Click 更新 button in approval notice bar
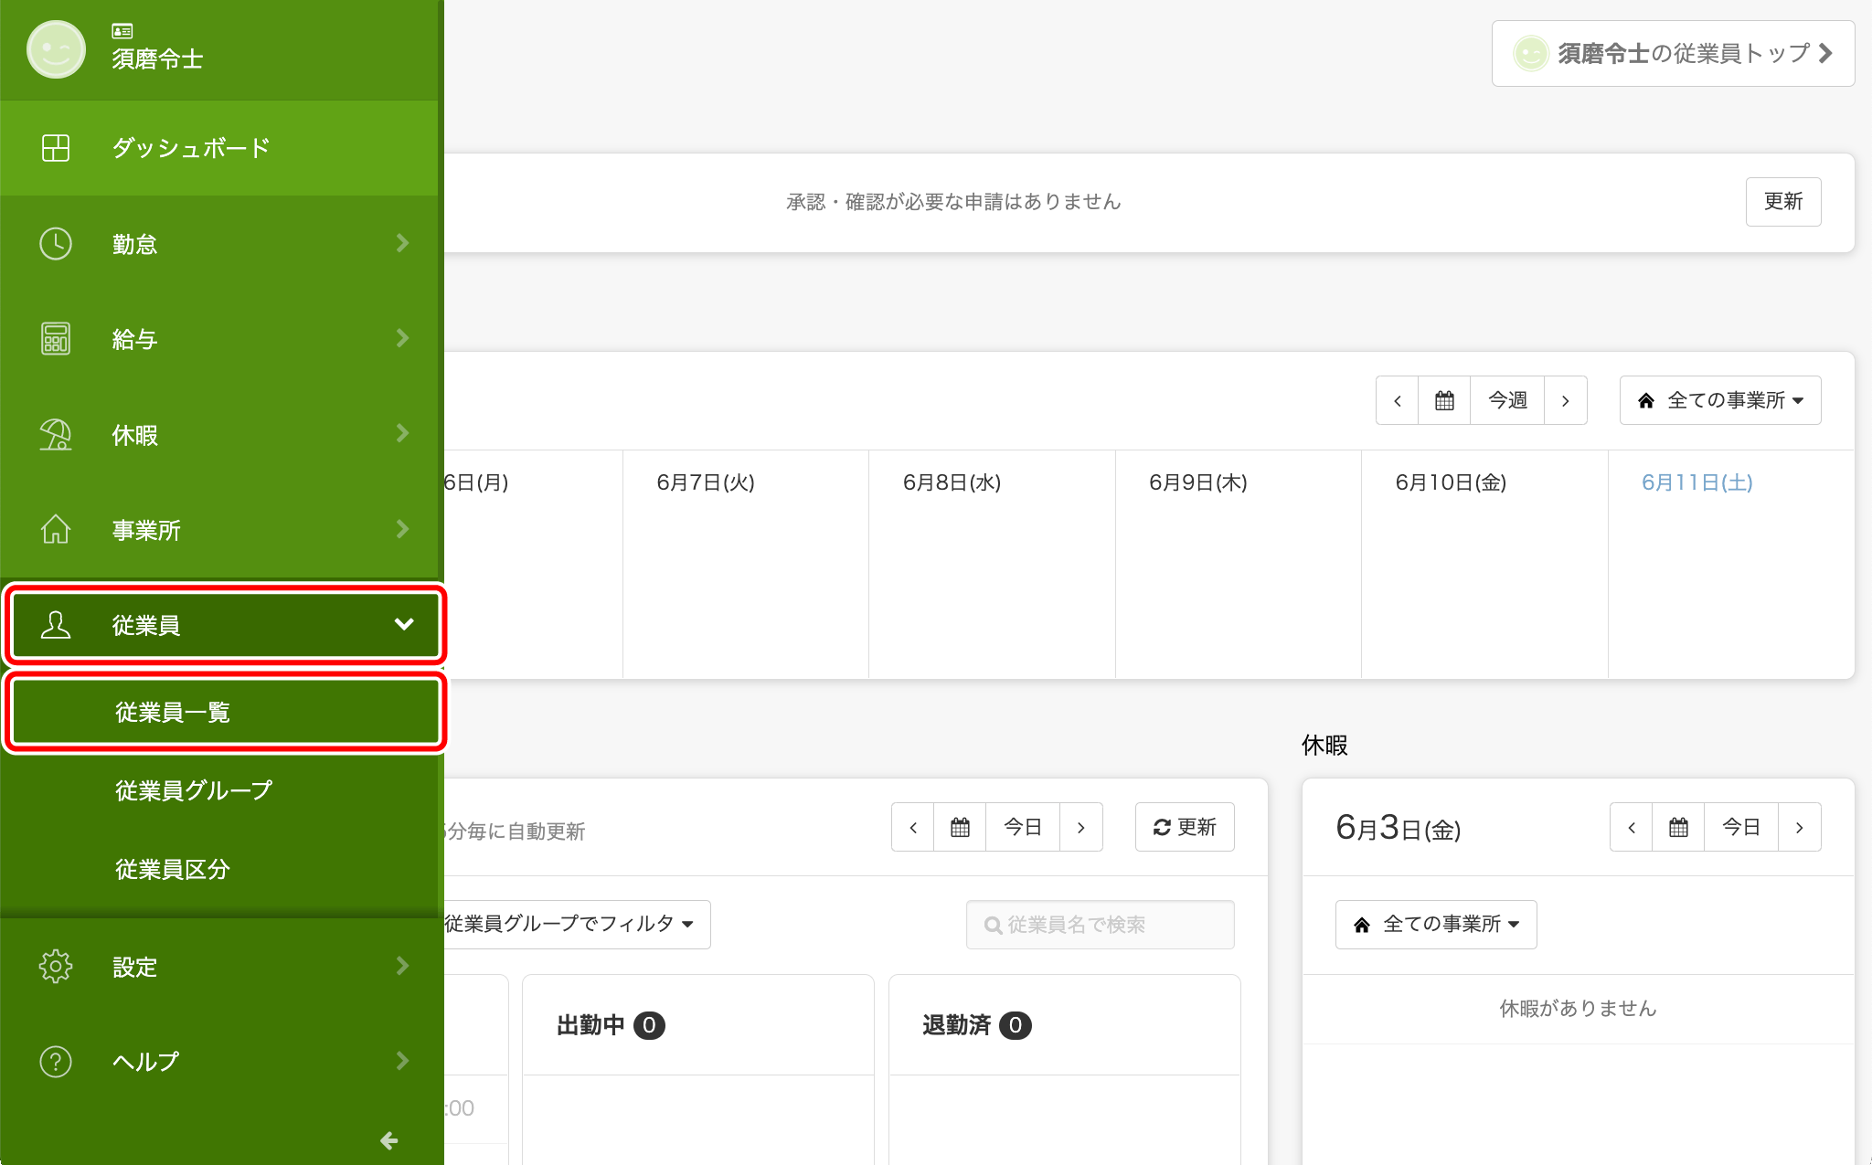 [x=1782, y=201]
